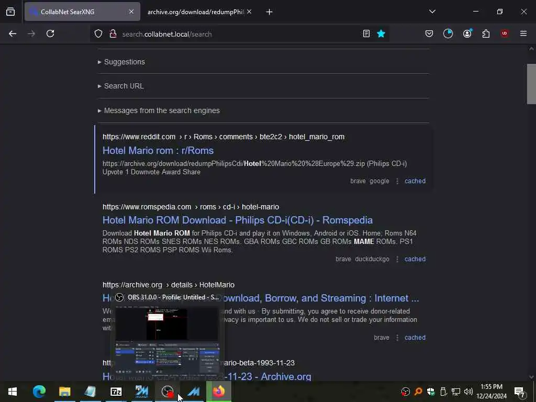Open Hotel Mario rom r/Roms result
536x402 pixels.
tap(158, 150)
